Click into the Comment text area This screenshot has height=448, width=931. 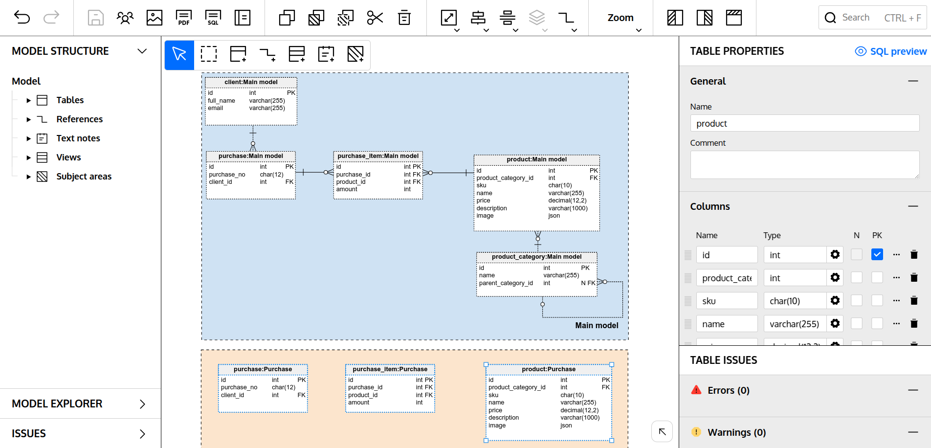(805, 165)
